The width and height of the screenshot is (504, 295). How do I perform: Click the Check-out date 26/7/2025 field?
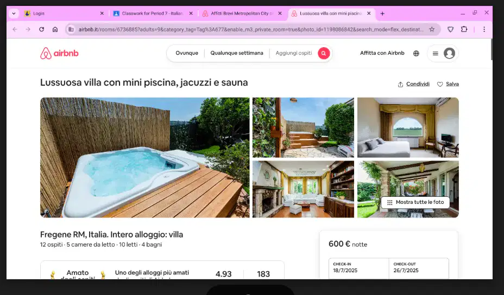[x=419, y=268]
